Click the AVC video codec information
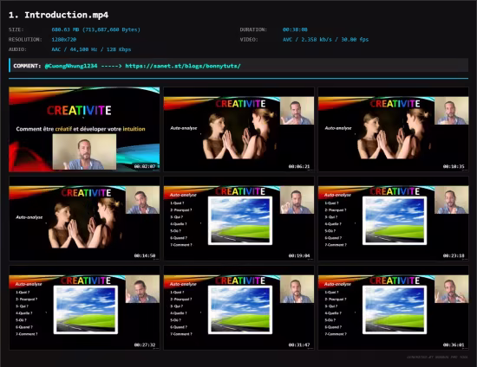Screen dimensions: 477x367 coord(325,40)
